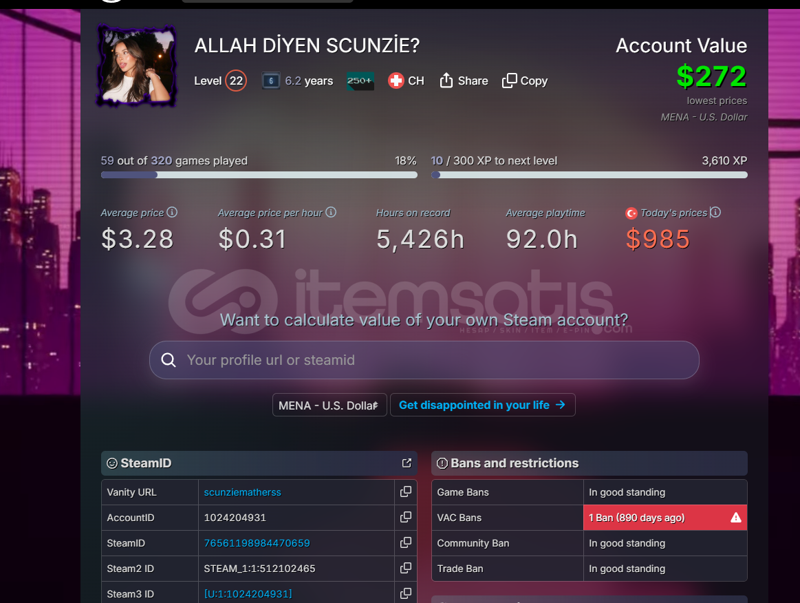Click the 1 Ban (890 days ago) cell
The width and height of the screenshot is (800, 603).
point(665,518)
